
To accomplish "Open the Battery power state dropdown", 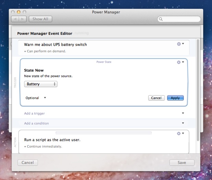I will point(41,84).
